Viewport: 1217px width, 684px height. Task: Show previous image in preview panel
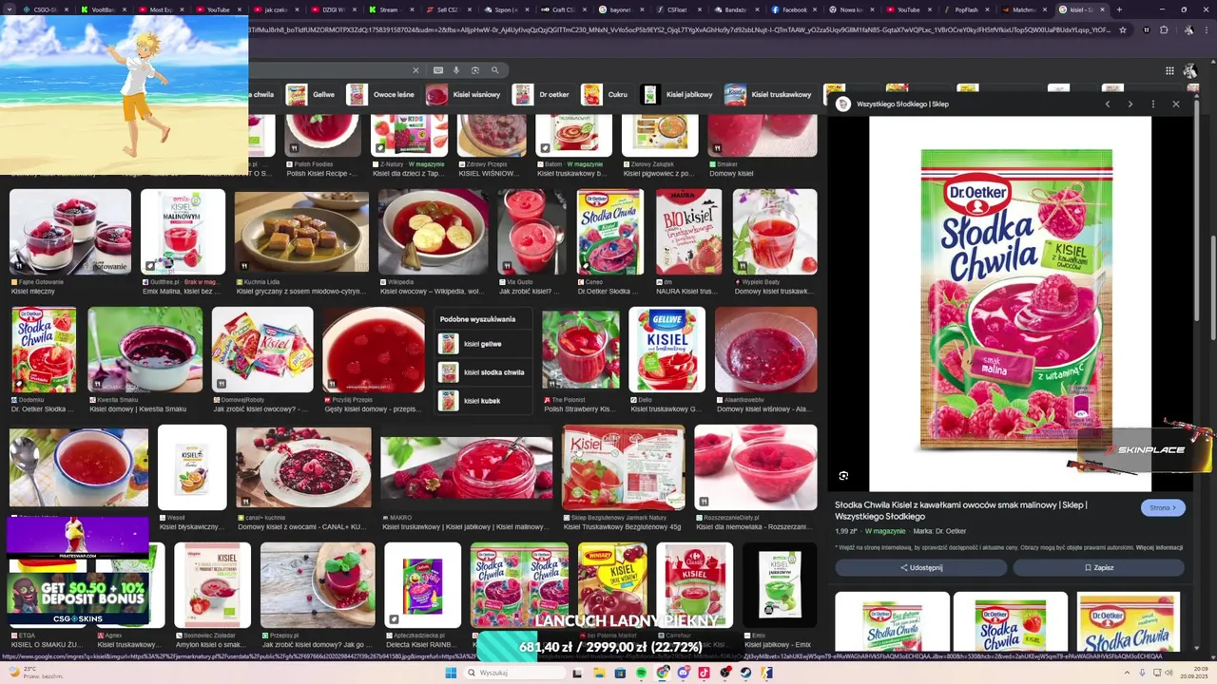1108,104
